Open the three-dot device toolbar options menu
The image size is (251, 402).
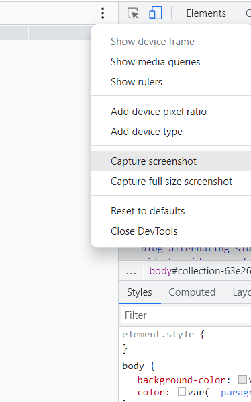103,13
